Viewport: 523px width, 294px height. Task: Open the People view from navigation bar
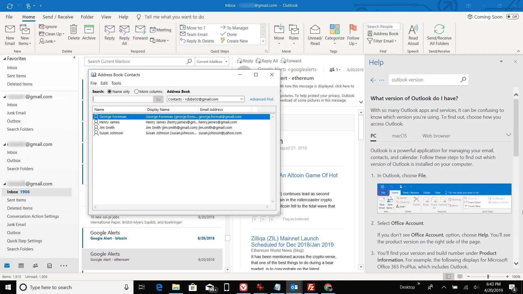click(35, 265)
